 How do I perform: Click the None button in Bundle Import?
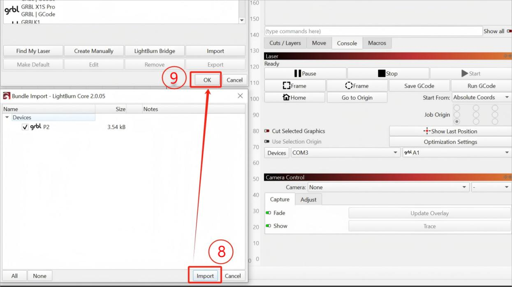pos(40,276)
